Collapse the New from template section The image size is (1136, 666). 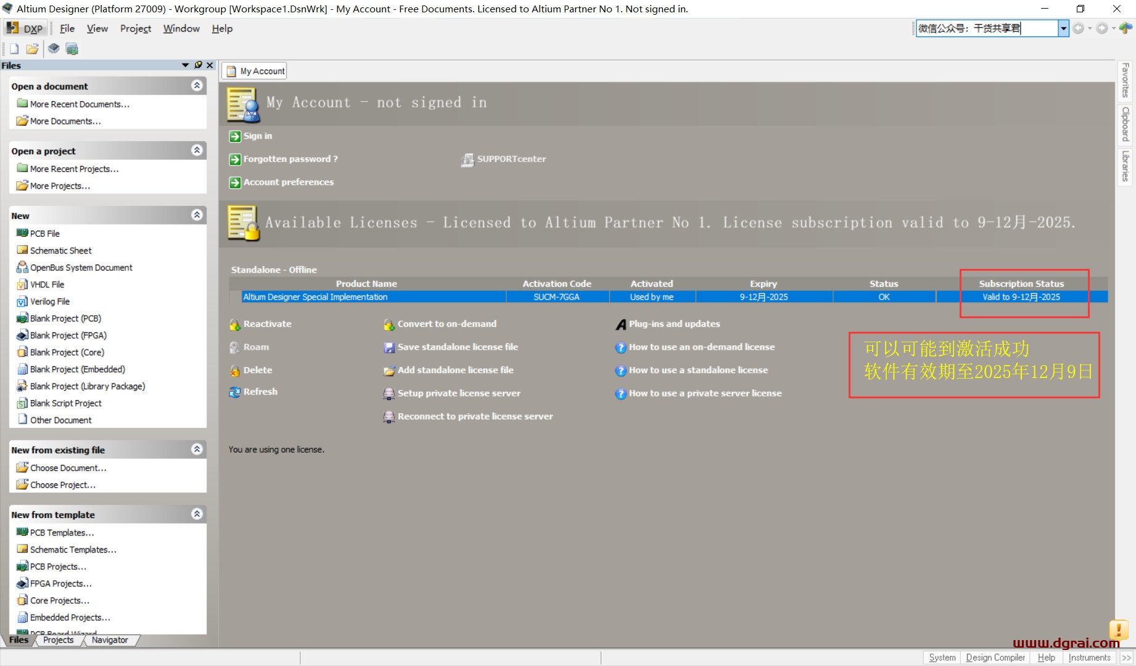tap(197, 514)
